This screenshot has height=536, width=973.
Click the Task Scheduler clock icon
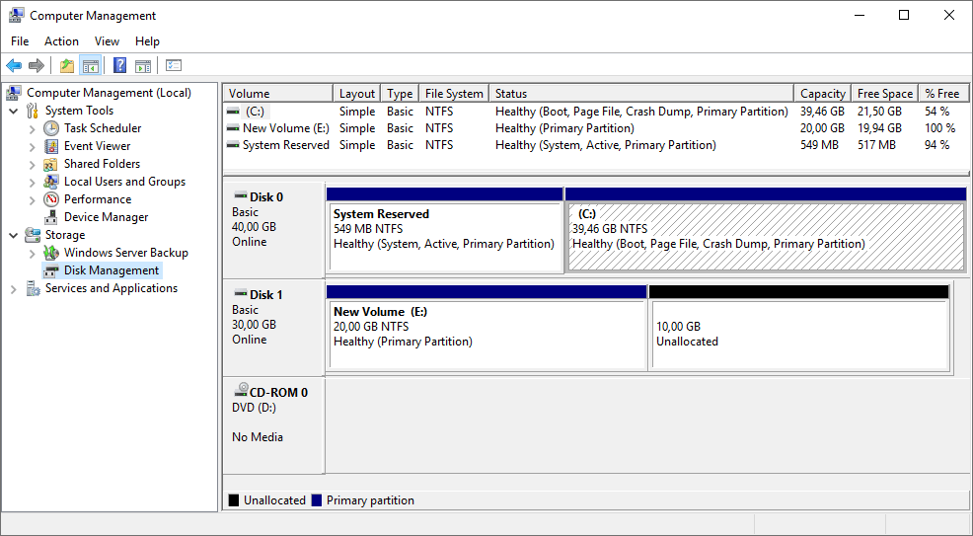tap(51, 128)
